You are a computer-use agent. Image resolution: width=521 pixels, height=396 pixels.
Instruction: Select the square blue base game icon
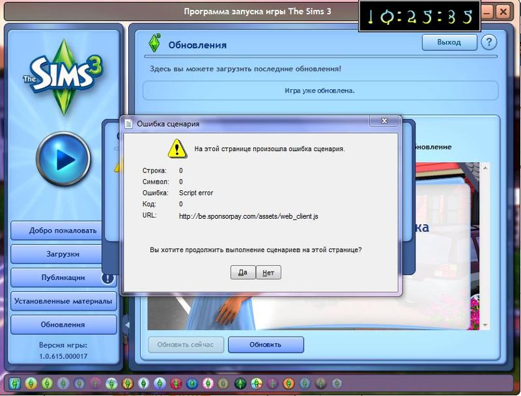pyautogui.click(x=14, y=384)
